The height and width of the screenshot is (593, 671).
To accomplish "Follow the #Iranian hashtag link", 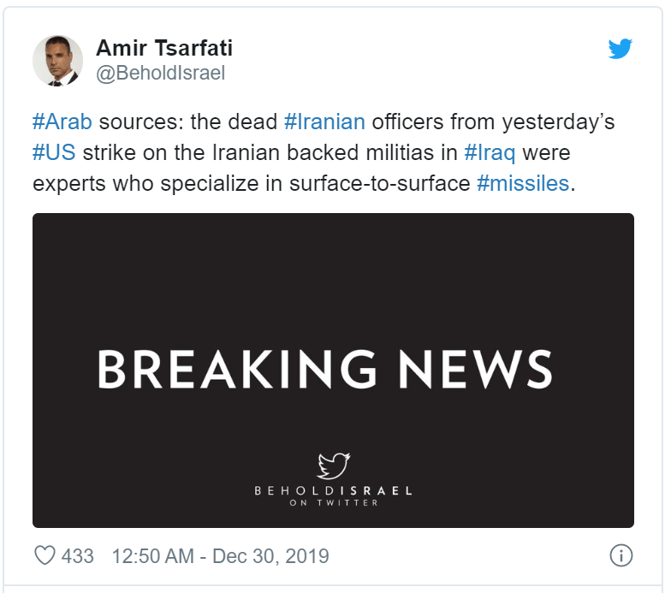I will click(324, 121).
